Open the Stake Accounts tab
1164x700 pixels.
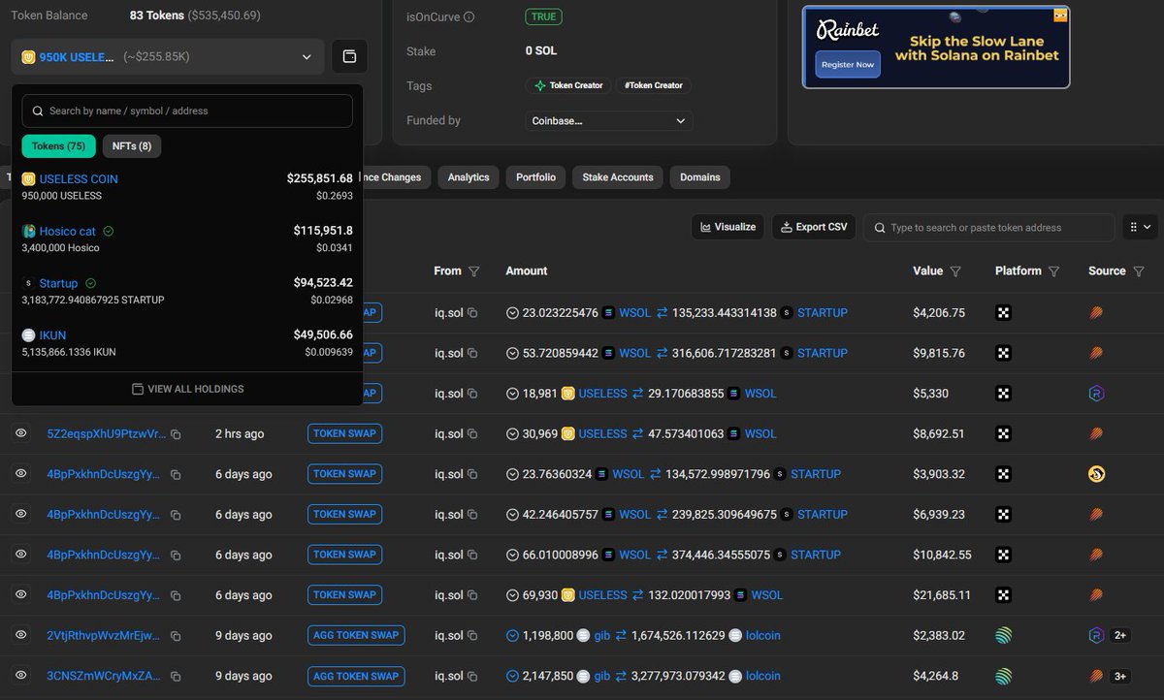pyautogui.click(x=618, y=177)
